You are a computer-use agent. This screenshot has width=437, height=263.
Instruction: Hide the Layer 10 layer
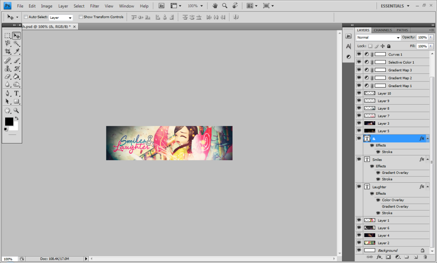359,93
